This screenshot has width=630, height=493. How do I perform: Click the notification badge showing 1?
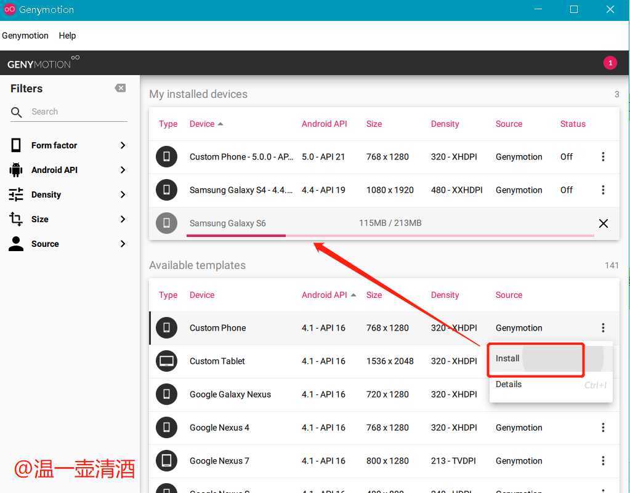[610, 63]
